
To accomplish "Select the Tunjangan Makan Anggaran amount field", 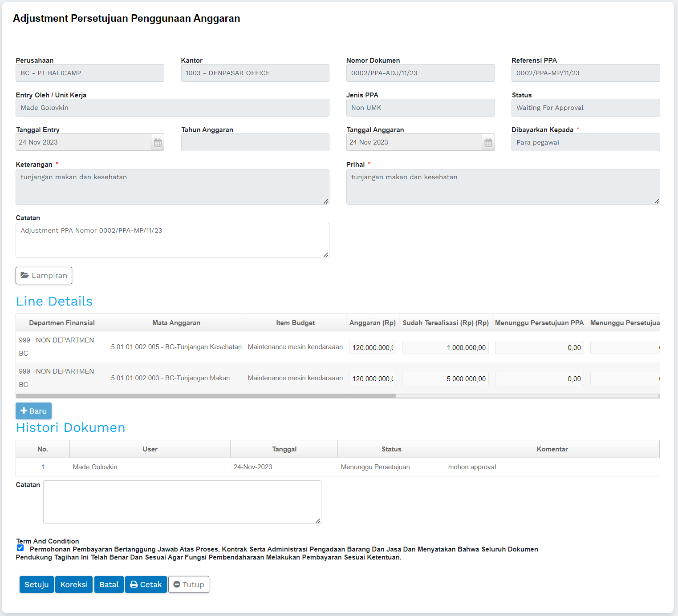I will pos(372,378).
